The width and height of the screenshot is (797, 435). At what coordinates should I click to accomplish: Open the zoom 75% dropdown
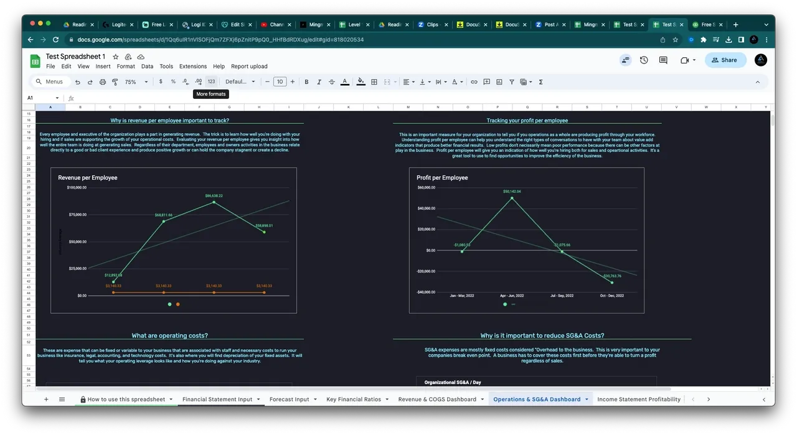(x=136, y=82)
